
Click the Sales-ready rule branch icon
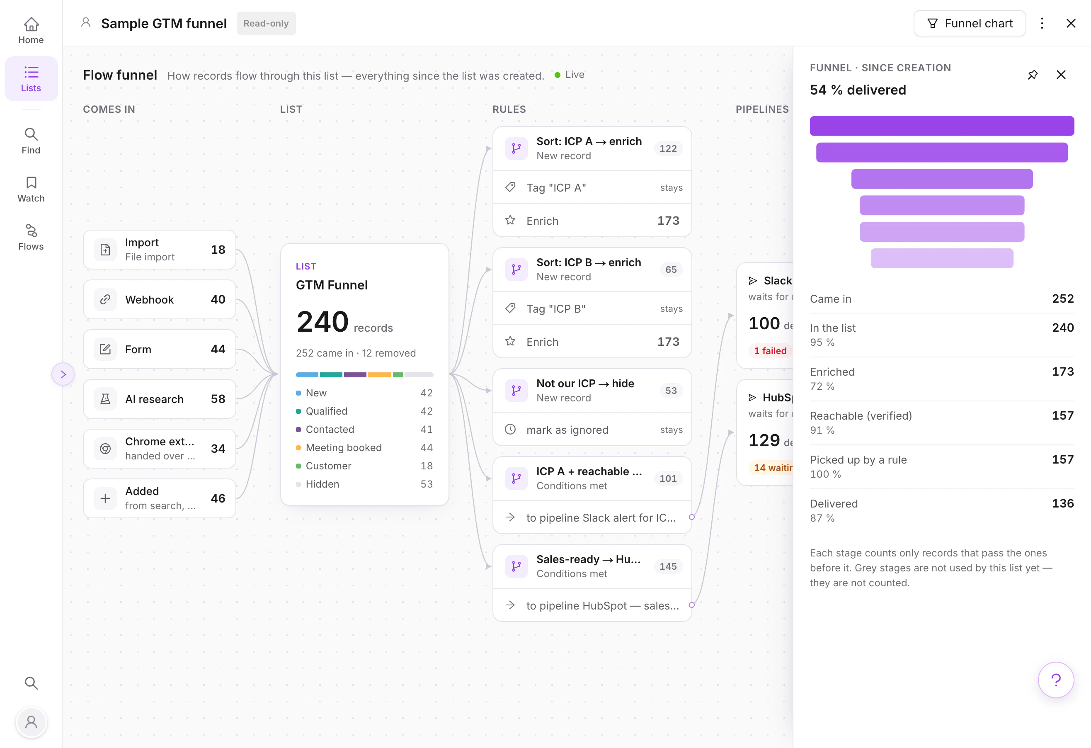pyautogui.click(x=516, y=566)
